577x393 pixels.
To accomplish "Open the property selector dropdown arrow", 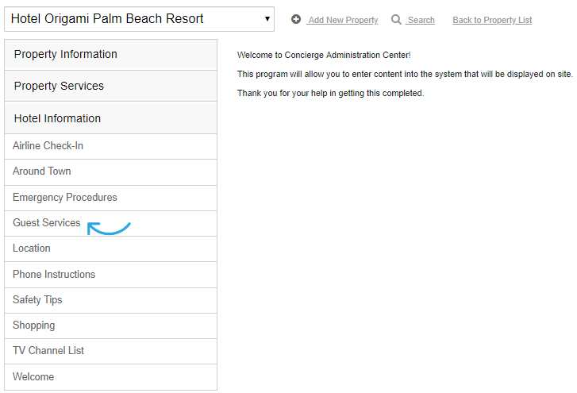I will click(267, 19).
